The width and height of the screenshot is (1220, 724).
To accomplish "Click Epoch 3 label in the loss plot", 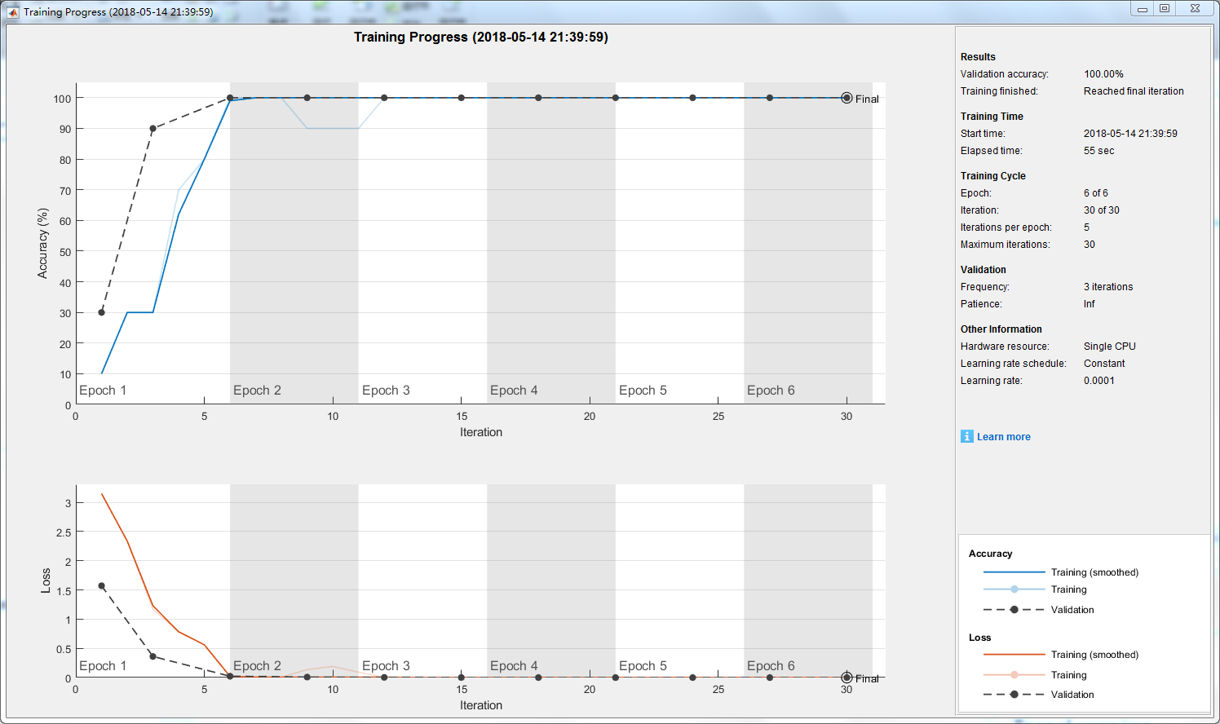I will tap(386, 666).
